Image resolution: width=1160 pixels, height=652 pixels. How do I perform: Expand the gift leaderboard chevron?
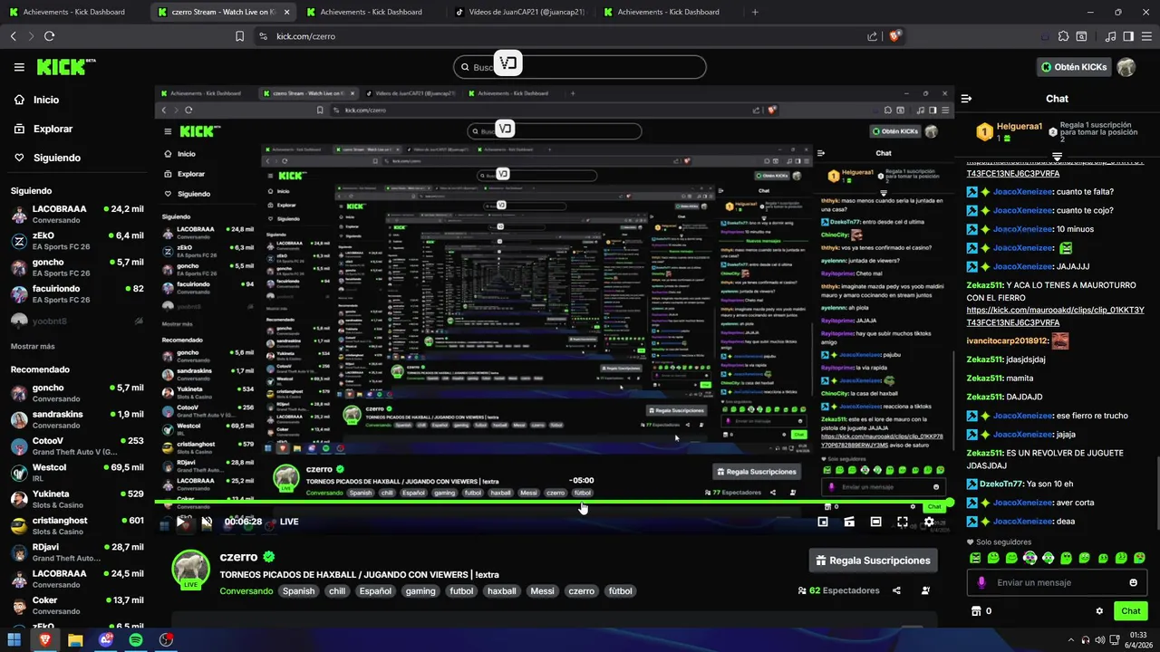[1057, 157]
